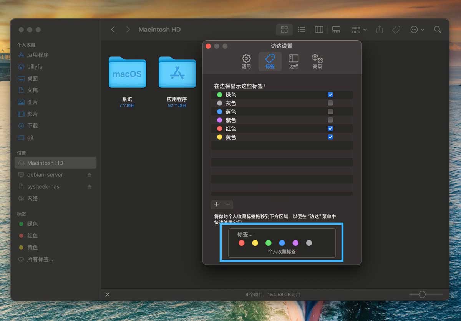The width and height of the screenshot is (461, 321).
Task: Enable the 蓝色 tag checkbox
Action: click(x=330, y=112)
